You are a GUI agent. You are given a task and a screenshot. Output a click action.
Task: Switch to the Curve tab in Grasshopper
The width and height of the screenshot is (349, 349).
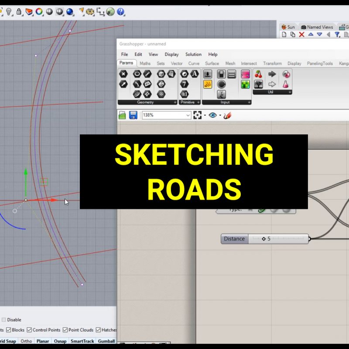193,63
